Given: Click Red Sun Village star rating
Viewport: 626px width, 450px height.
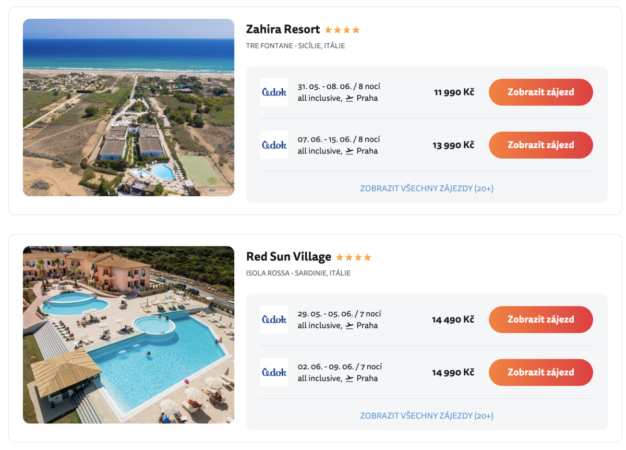Looking at the screenshot, I should point(353,257).
